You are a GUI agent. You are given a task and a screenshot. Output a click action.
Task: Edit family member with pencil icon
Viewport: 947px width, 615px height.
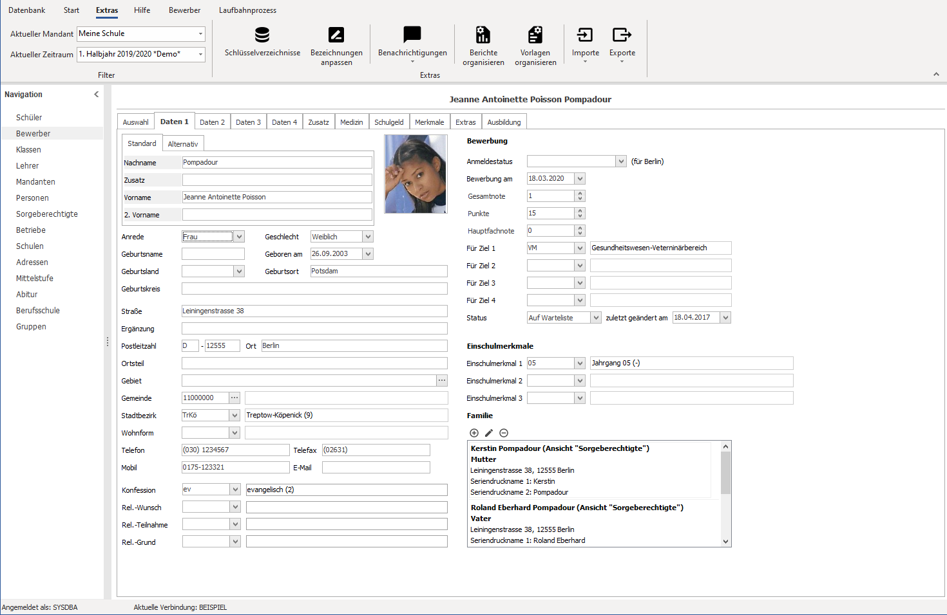[489, 433]
